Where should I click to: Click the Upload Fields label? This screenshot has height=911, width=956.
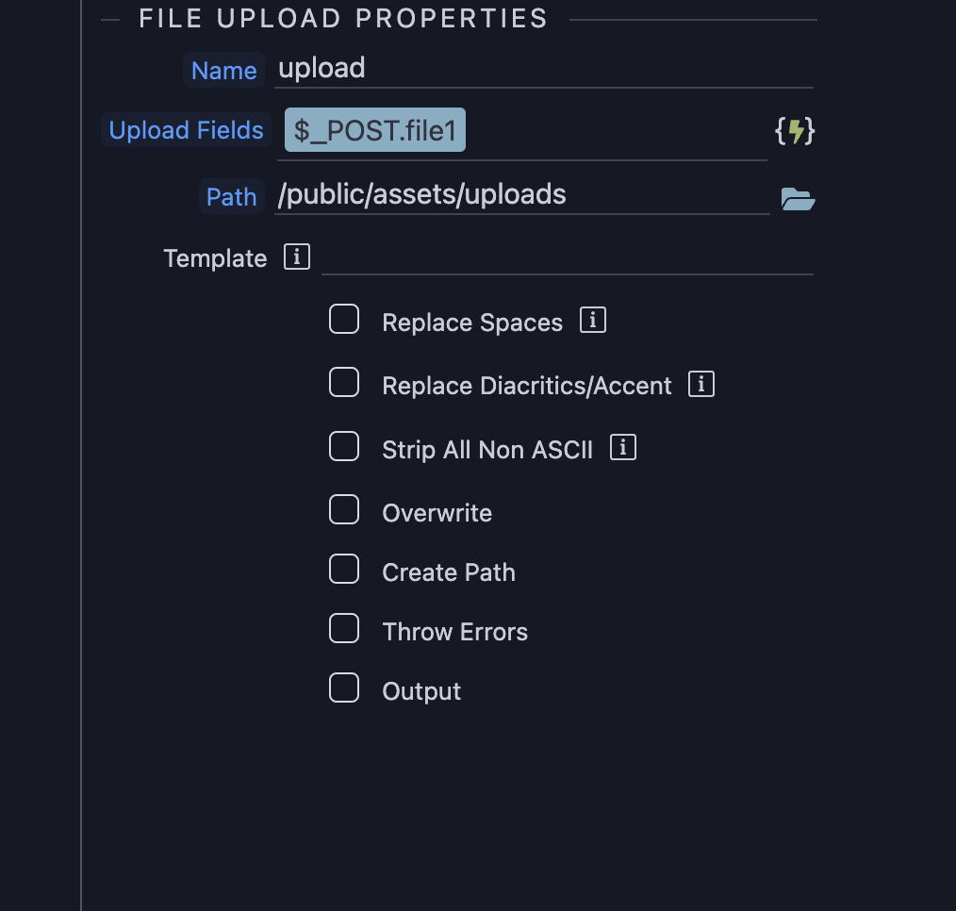coord(186,130)
